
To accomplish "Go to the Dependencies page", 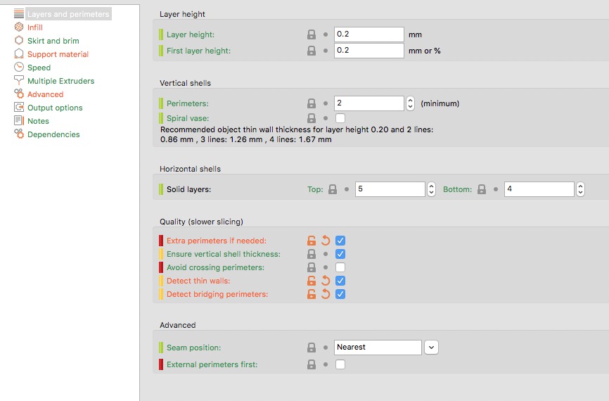I will coord(53,134).
